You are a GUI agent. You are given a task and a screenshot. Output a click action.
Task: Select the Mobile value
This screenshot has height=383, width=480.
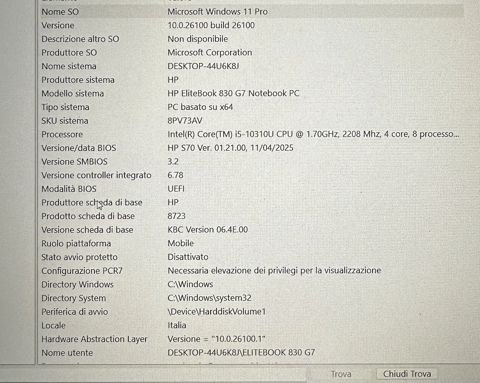(181, 243)
